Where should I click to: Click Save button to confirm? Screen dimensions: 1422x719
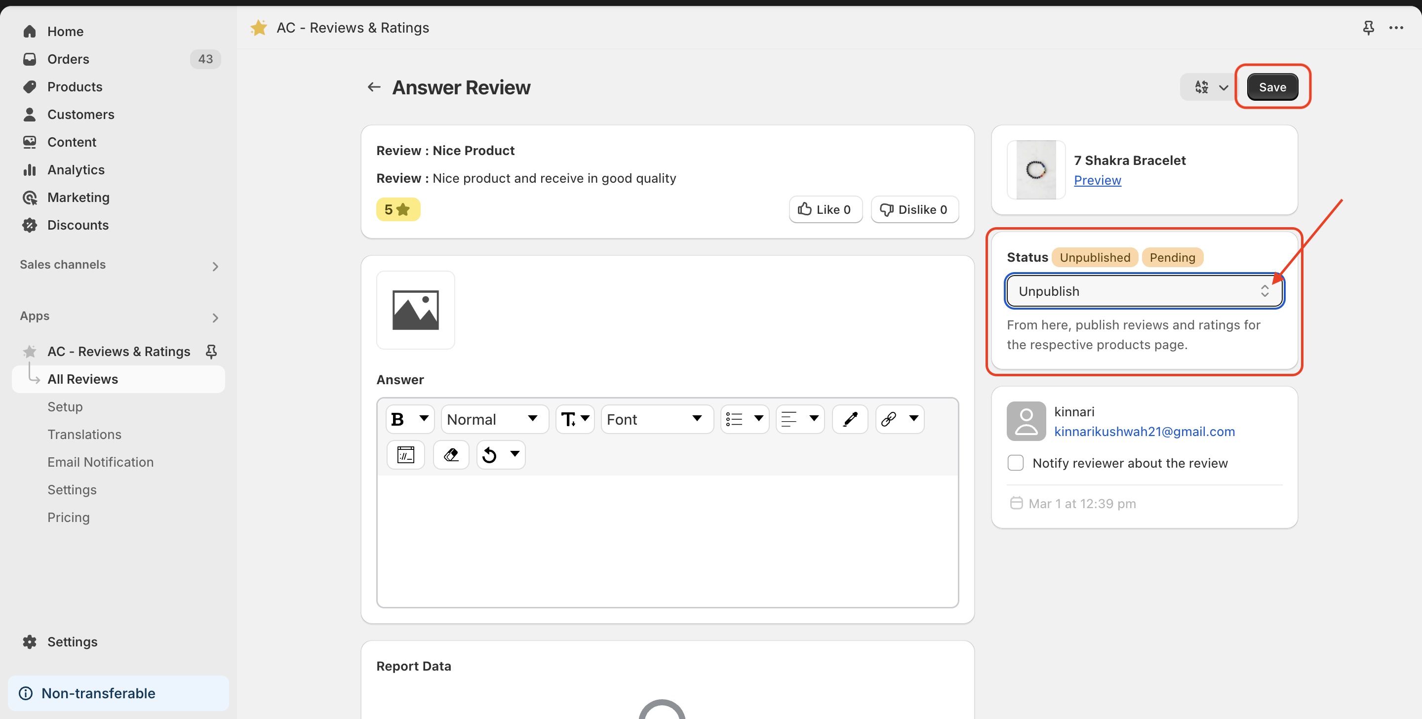click(x=1272, y=86)
